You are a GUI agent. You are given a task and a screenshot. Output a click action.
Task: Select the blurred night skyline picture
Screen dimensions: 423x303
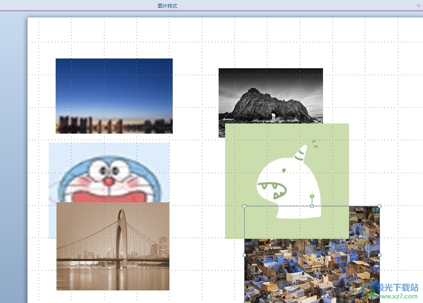click(114, 96)
